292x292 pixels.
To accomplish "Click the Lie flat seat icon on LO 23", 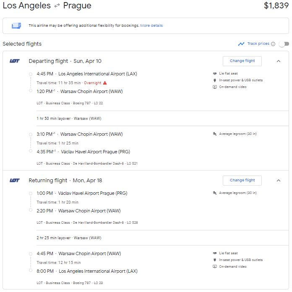I will (215, 253).
